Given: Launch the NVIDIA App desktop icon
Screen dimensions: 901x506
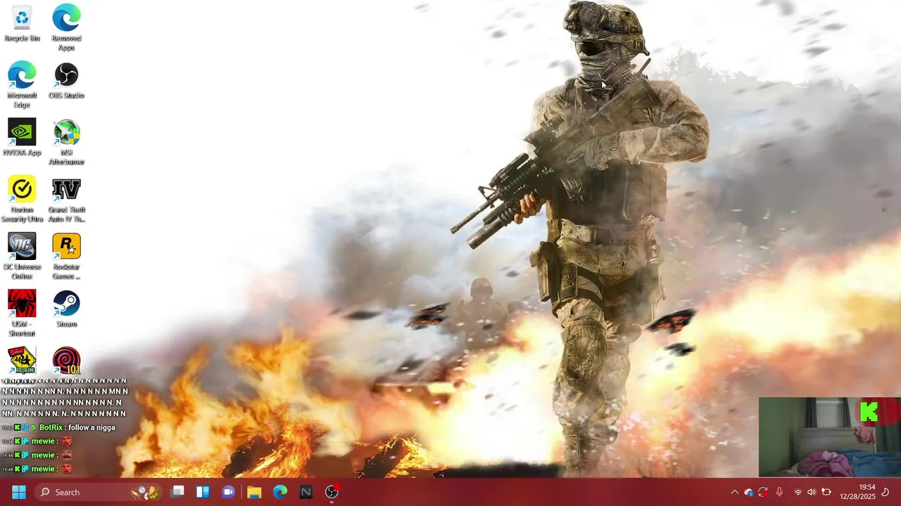Looking at the screenshot, I should click(x=22, y=137).
